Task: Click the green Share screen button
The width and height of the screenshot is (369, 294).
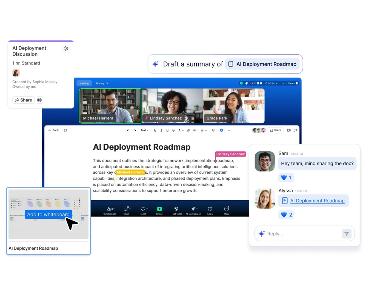Action: (159, 209)
